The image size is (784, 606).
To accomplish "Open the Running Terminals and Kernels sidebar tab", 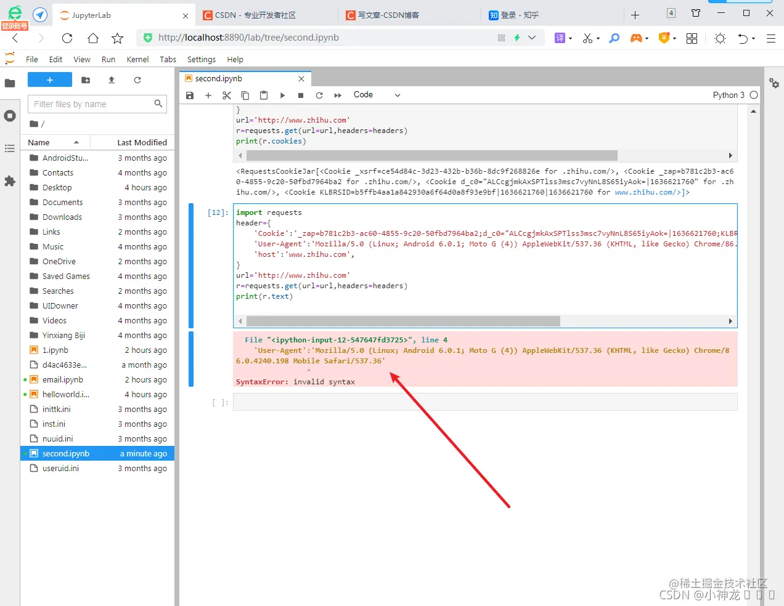I will (x=10, y=116).
